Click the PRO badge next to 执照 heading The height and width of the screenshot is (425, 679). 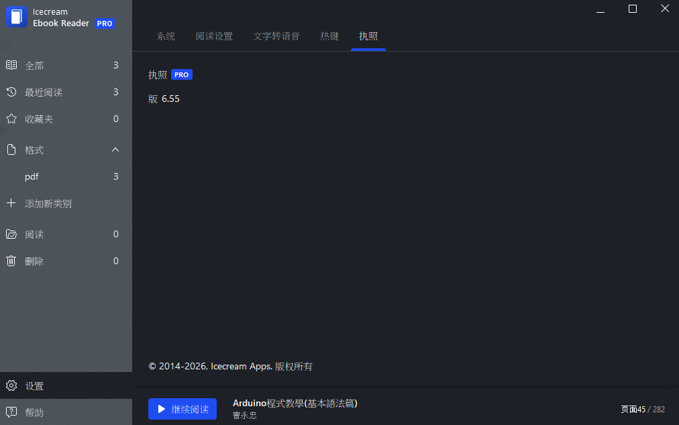coord(181,74)
